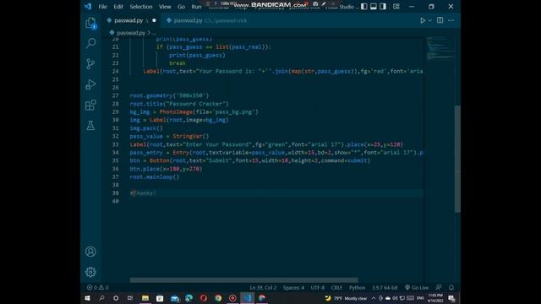541x304 pixels.
Task: Open the Run menu
Action: pos(196,7)
